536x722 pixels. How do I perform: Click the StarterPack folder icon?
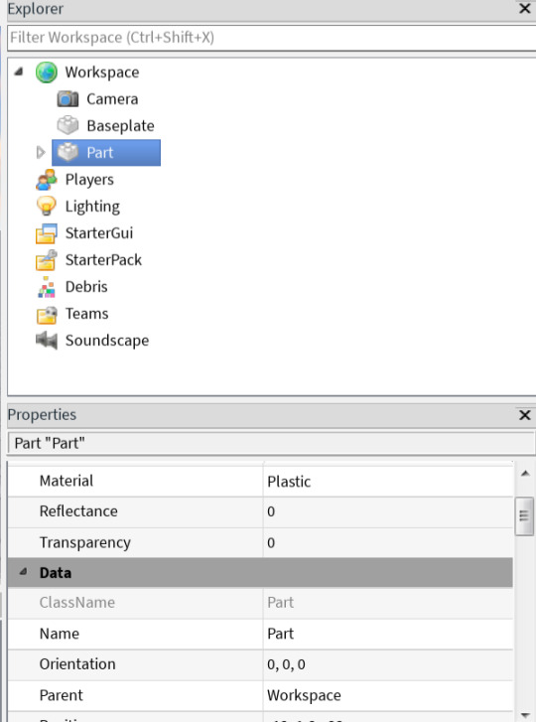(46, 259)
